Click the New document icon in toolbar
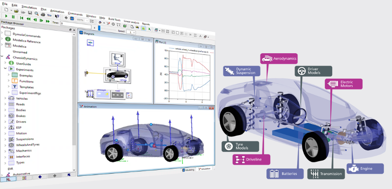The image size is (392, 189). 6,10
